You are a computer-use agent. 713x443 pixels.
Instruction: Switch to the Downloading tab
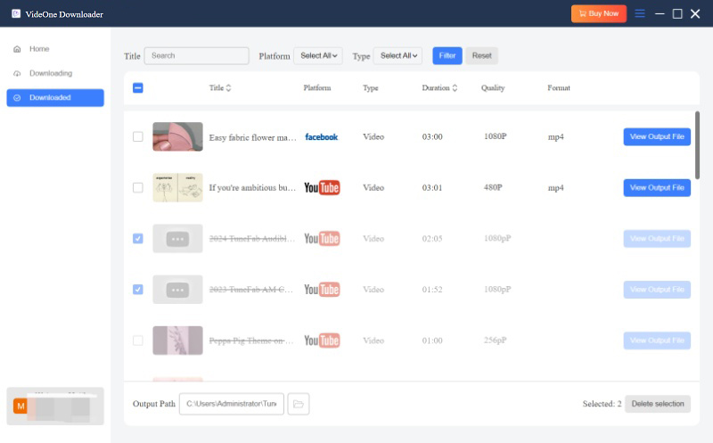point(50,73)
